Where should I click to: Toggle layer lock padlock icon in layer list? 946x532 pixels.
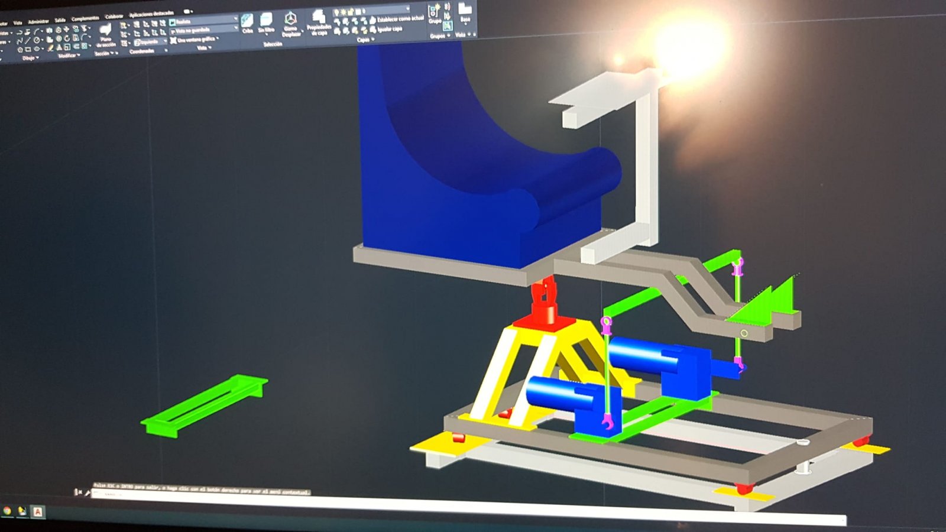351,11
